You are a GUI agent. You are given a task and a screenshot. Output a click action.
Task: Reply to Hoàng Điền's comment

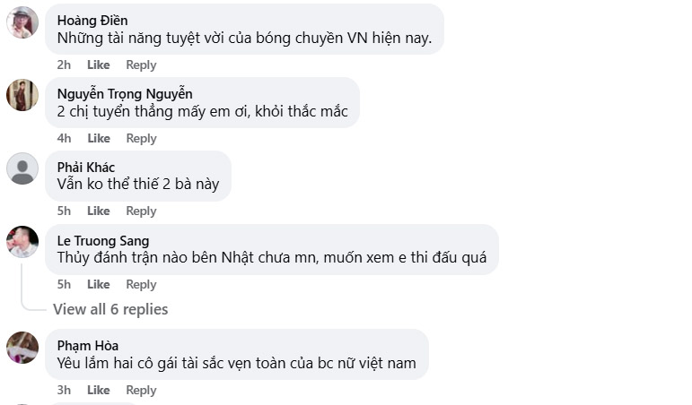click(x=141, y=65)
